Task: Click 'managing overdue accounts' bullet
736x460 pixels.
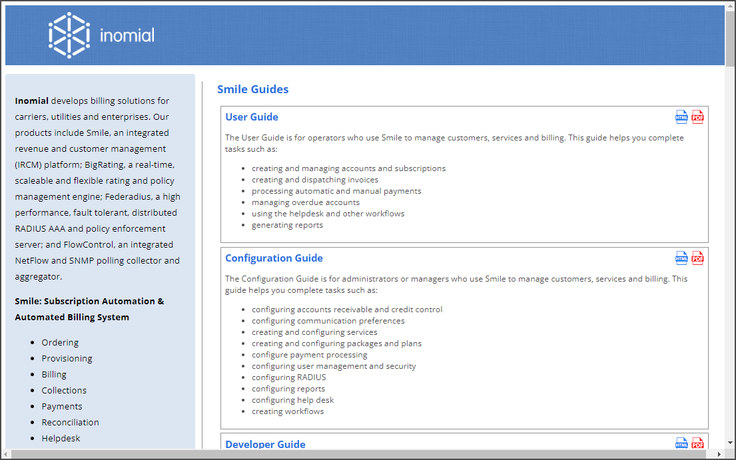Action: point(306,202)
